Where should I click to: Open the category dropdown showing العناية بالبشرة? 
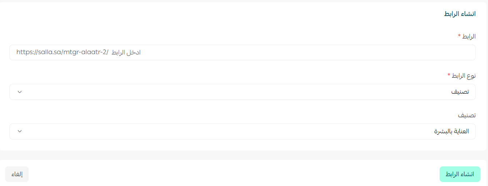(x=242, y=132)
